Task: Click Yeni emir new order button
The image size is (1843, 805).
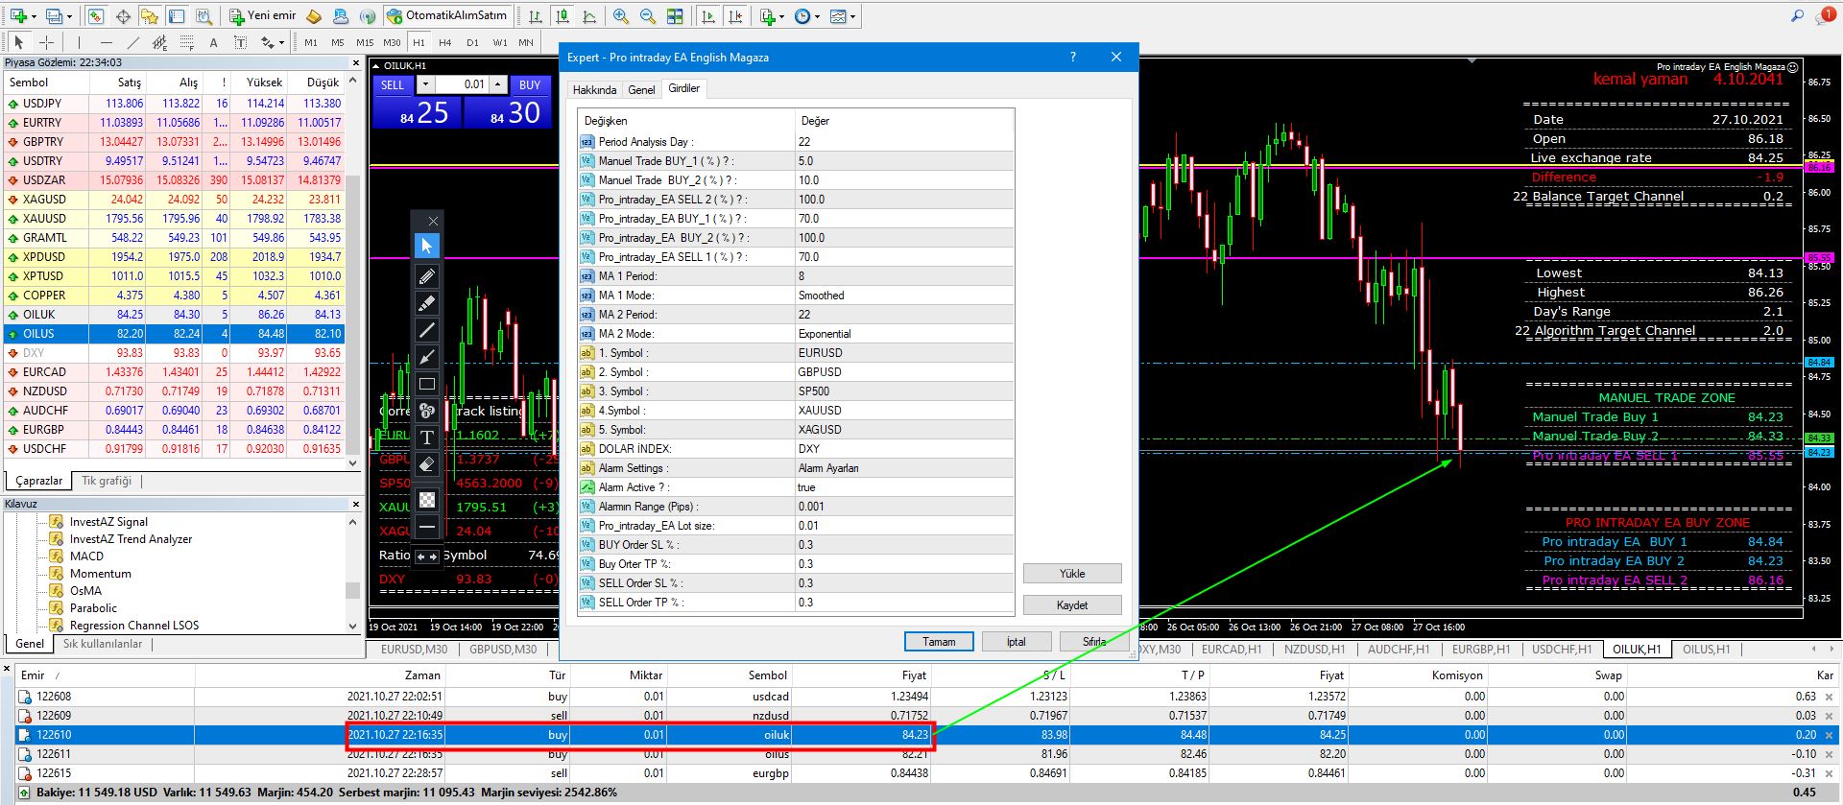Action: 263,16
